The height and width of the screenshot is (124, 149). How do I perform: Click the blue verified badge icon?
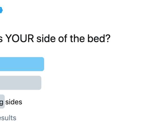(1, 10)
